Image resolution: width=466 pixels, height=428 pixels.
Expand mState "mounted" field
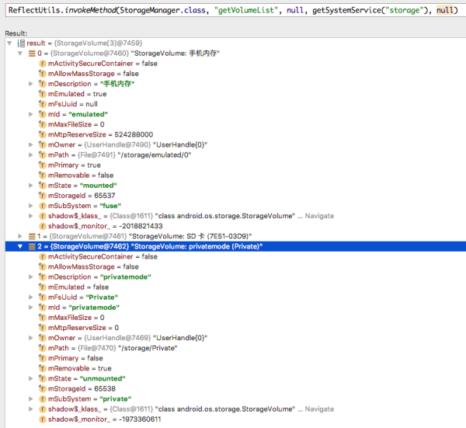[x=30, y=186]
